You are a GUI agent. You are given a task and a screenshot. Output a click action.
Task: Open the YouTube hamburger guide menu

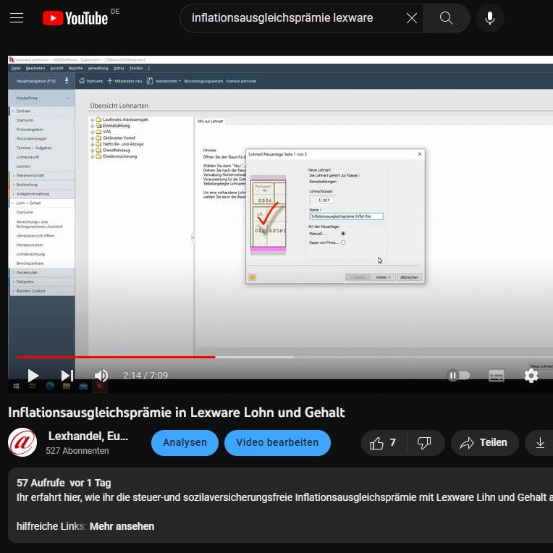point(17,17)
